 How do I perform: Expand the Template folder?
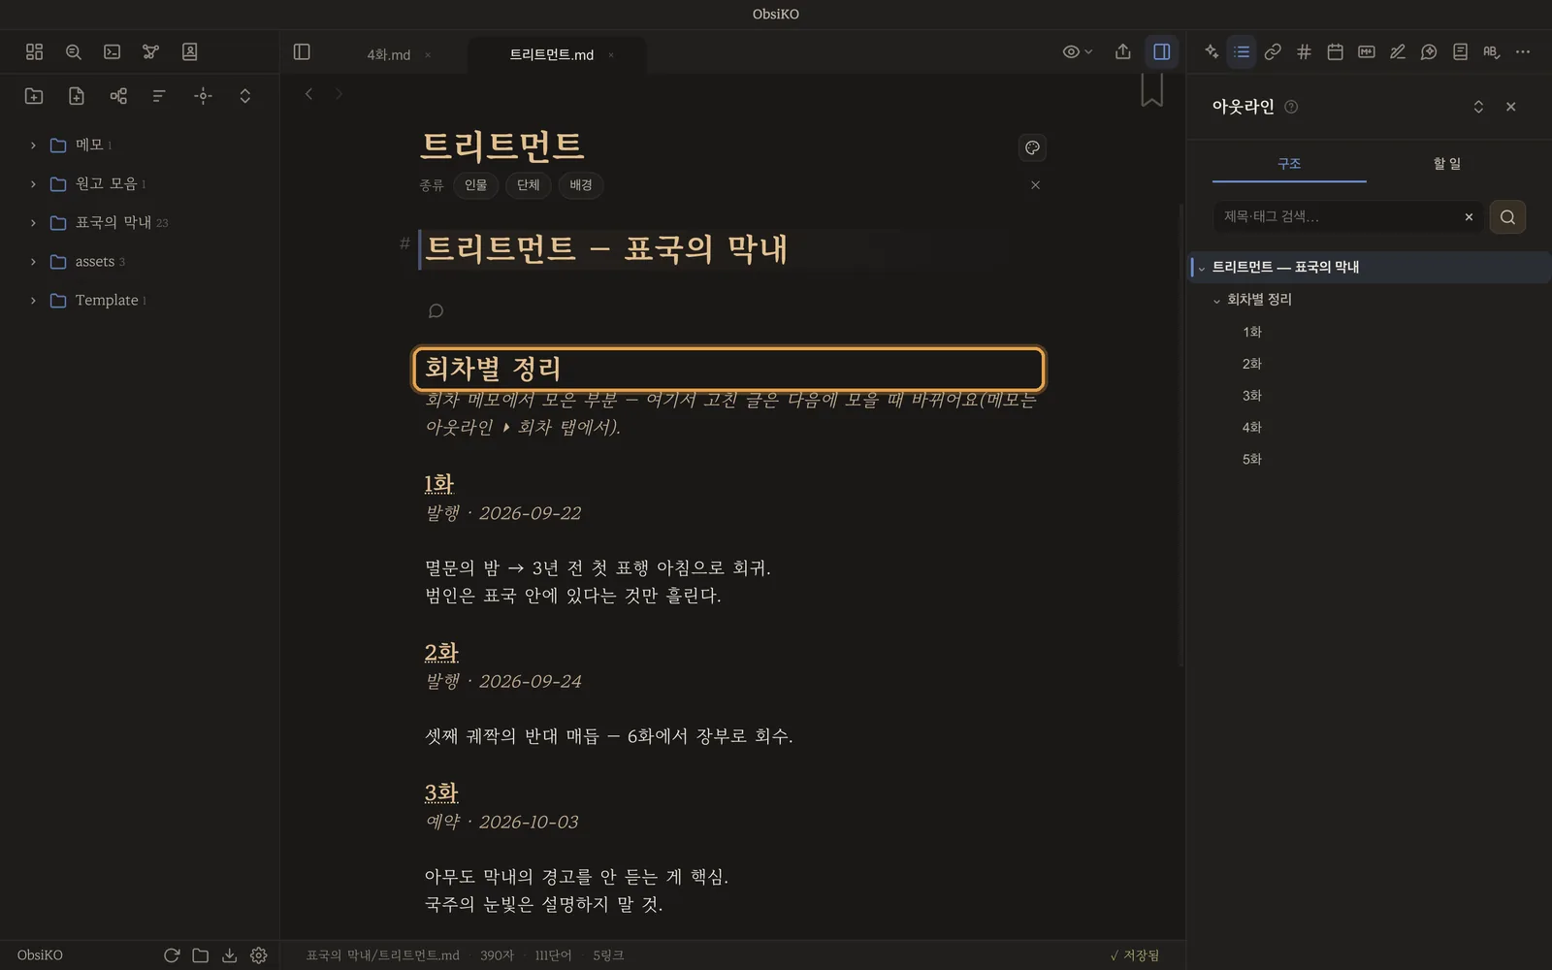click(32, 301)
